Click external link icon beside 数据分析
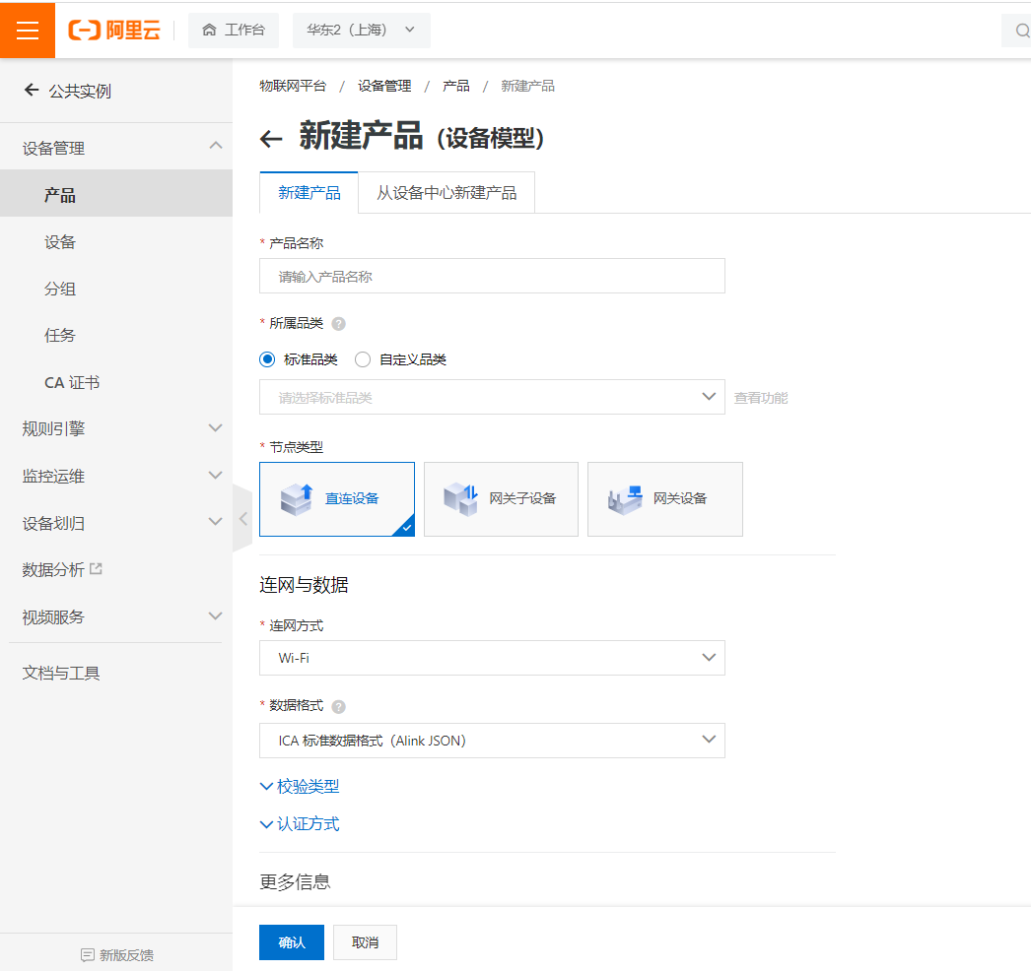 (96, 569)
